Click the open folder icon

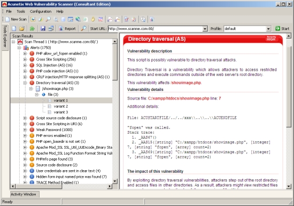point(22,28)
